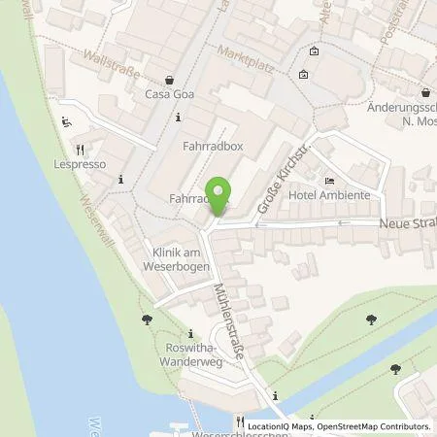Click the Änderungsschneiderei shop basket icon
437x437 pixels.
click(425, 92)
